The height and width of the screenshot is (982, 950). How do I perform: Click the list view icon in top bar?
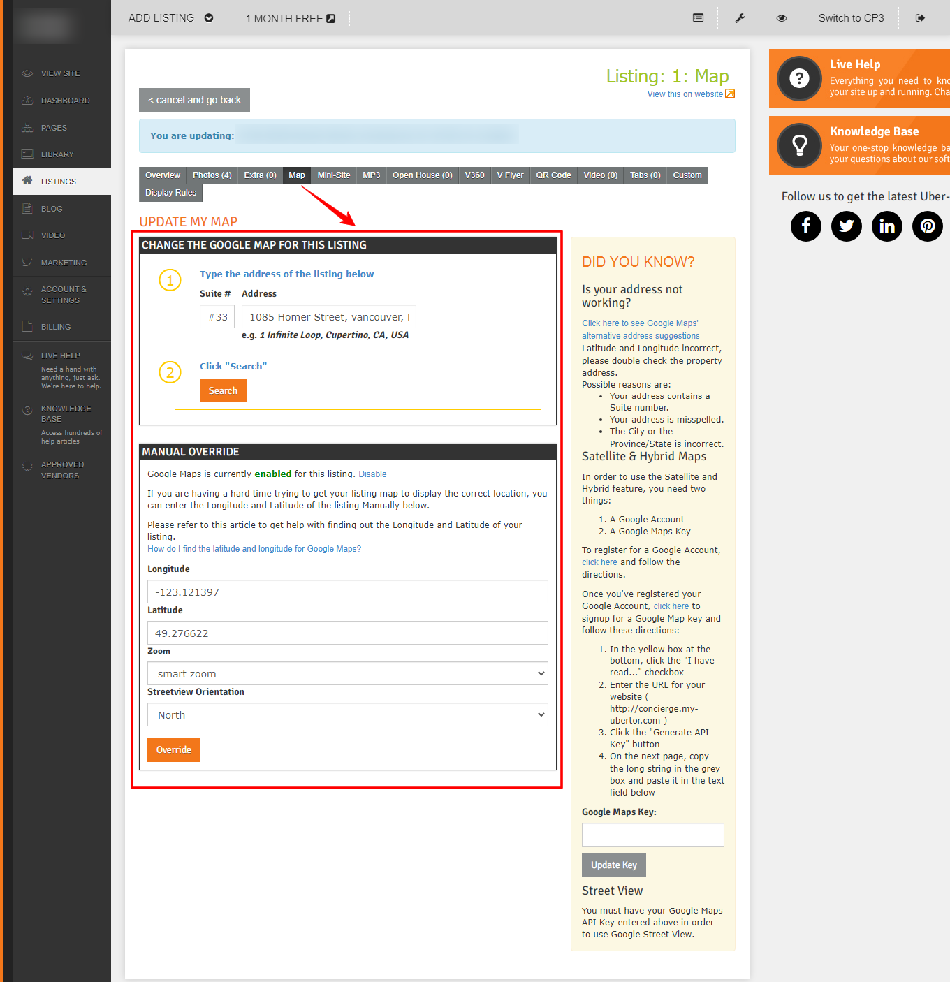point(698,18)
